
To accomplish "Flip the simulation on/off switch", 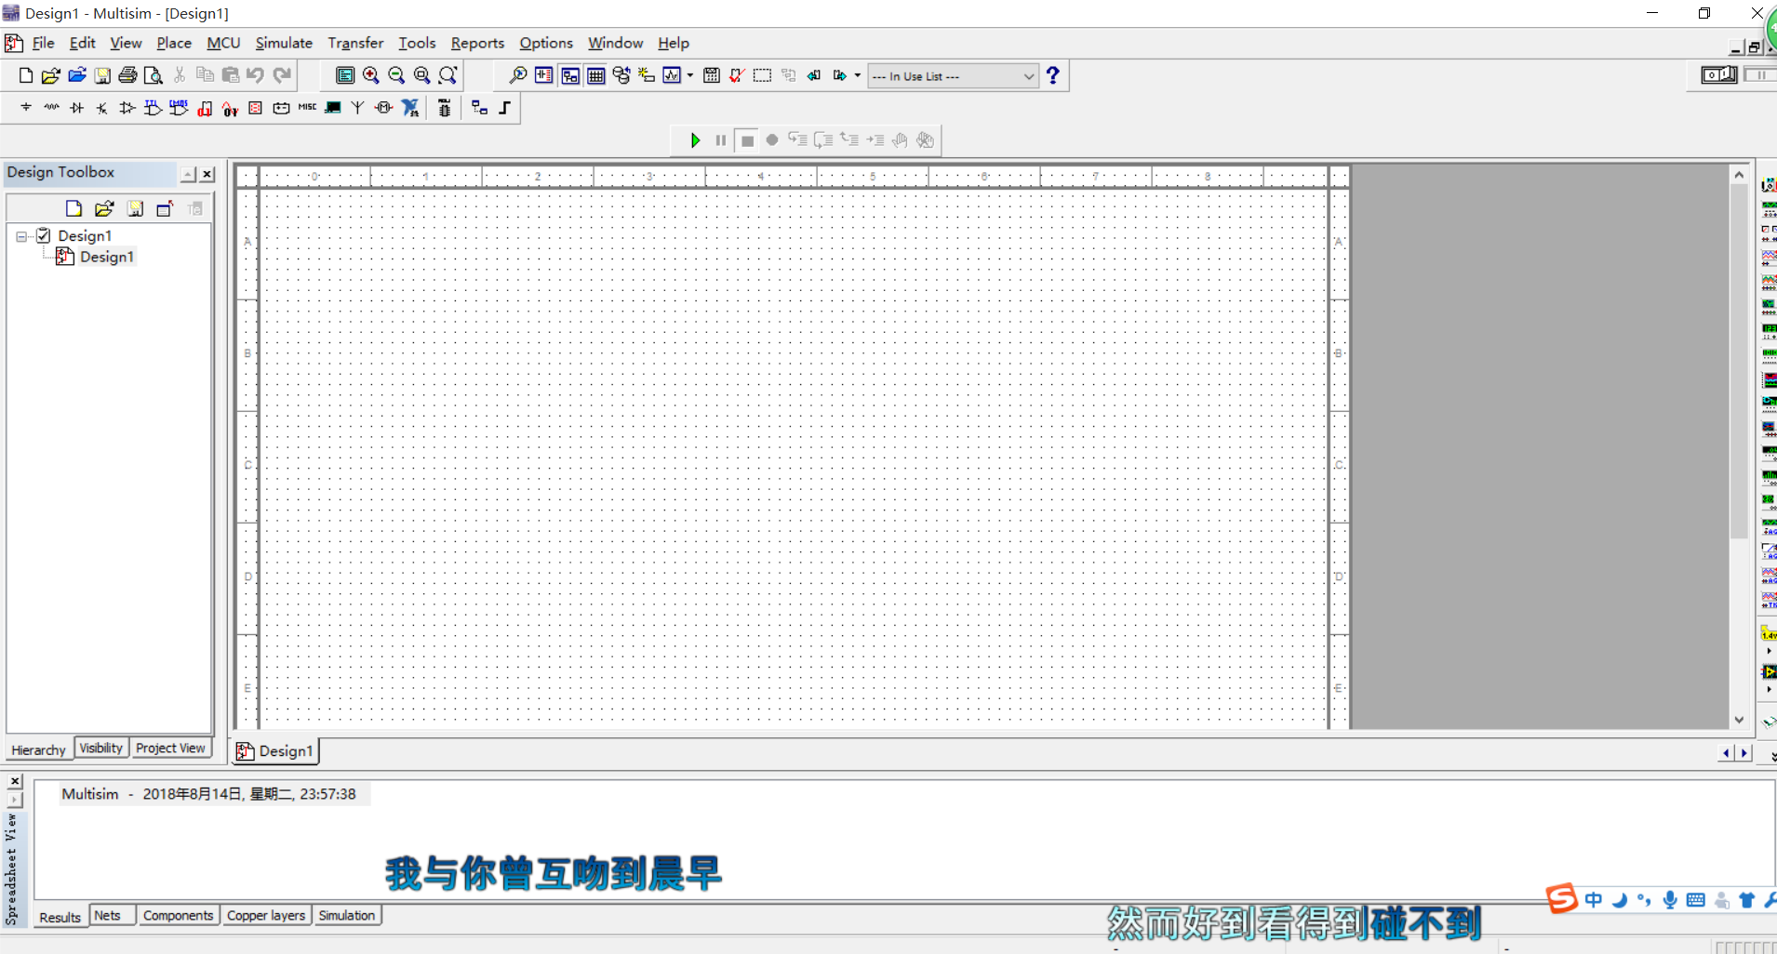I will pyautogui.click(x=1718, y=74).
